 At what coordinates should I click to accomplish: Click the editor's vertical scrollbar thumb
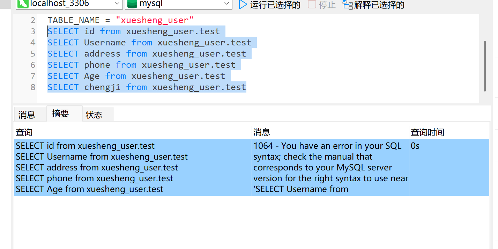pyautogui.click(x=485, y=66)
